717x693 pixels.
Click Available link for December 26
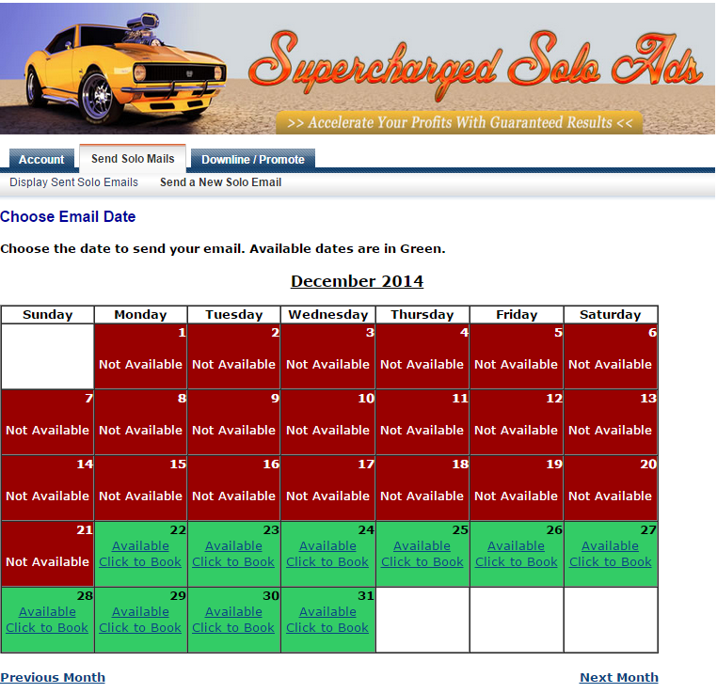click(x=517, y=546)
